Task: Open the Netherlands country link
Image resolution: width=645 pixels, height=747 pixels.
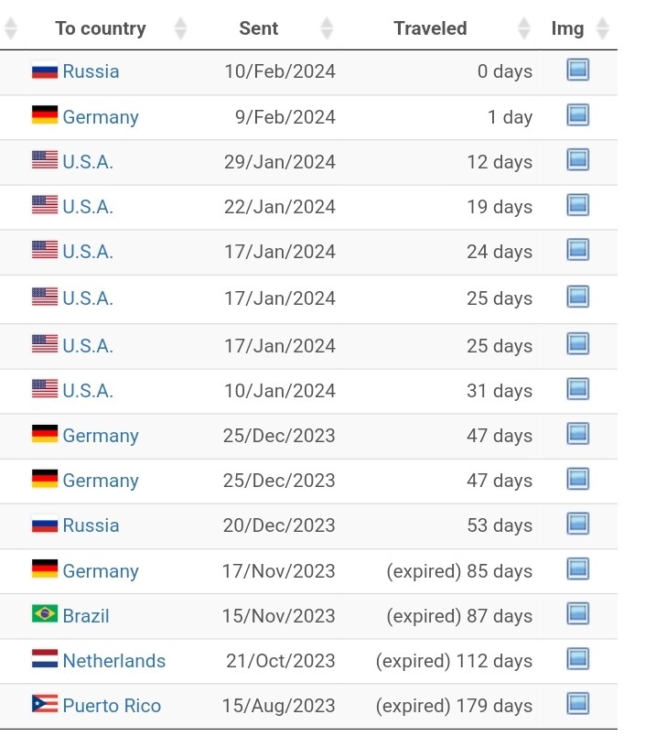Action: (114, 661)
